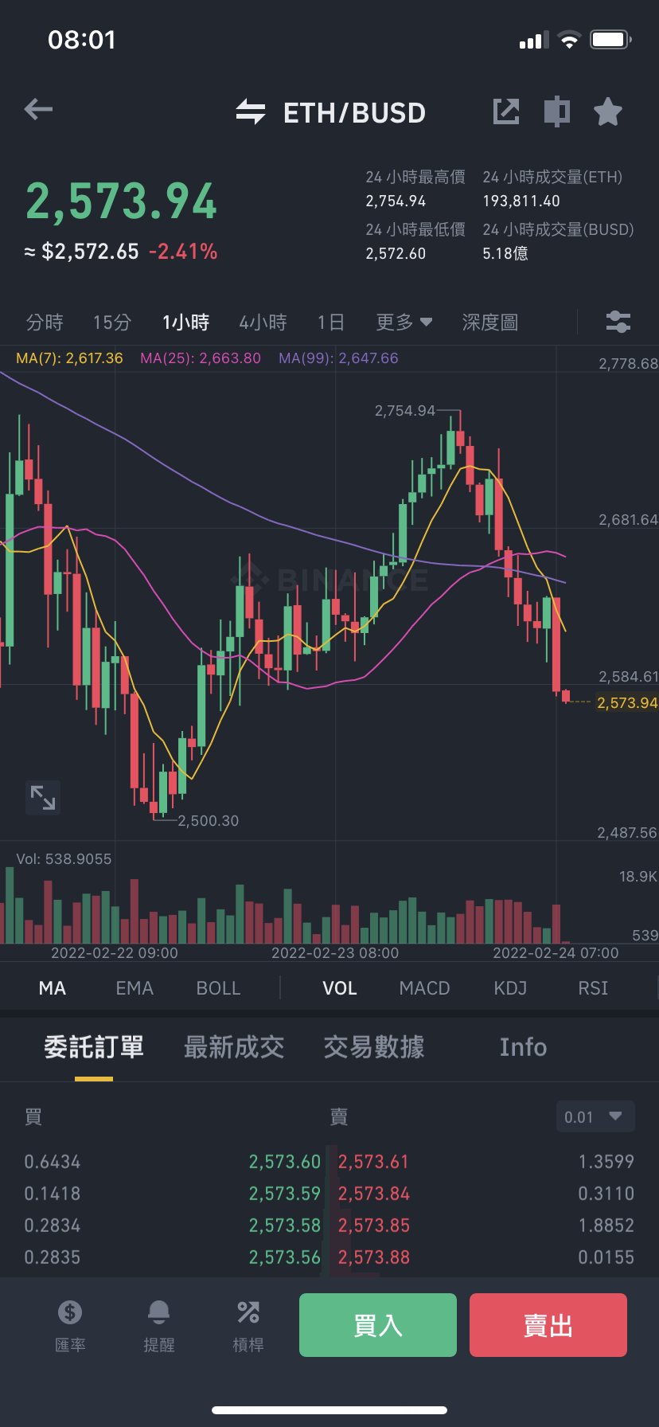Switch to the 最新成交 tab
Screen dimensions: 659x1427
[x=234, y=1047]
